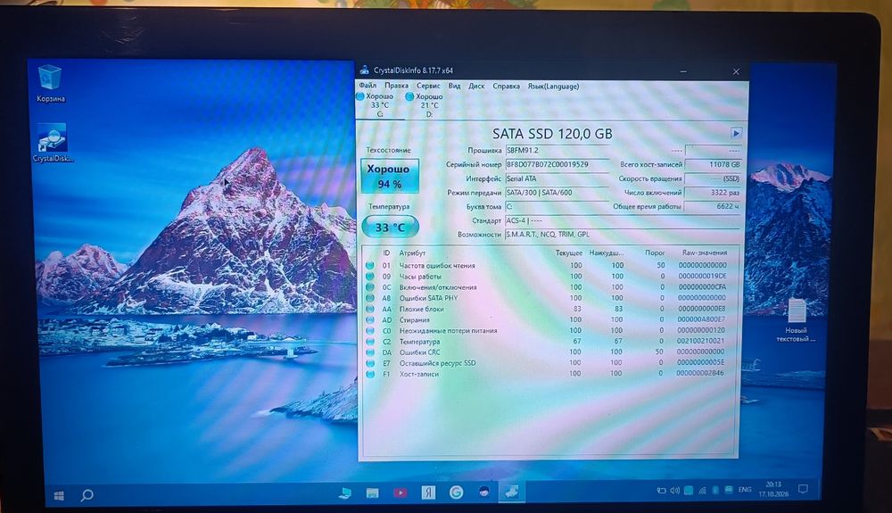892x513 pixels.
Task: Click the Порог column header
Action: 656,252
